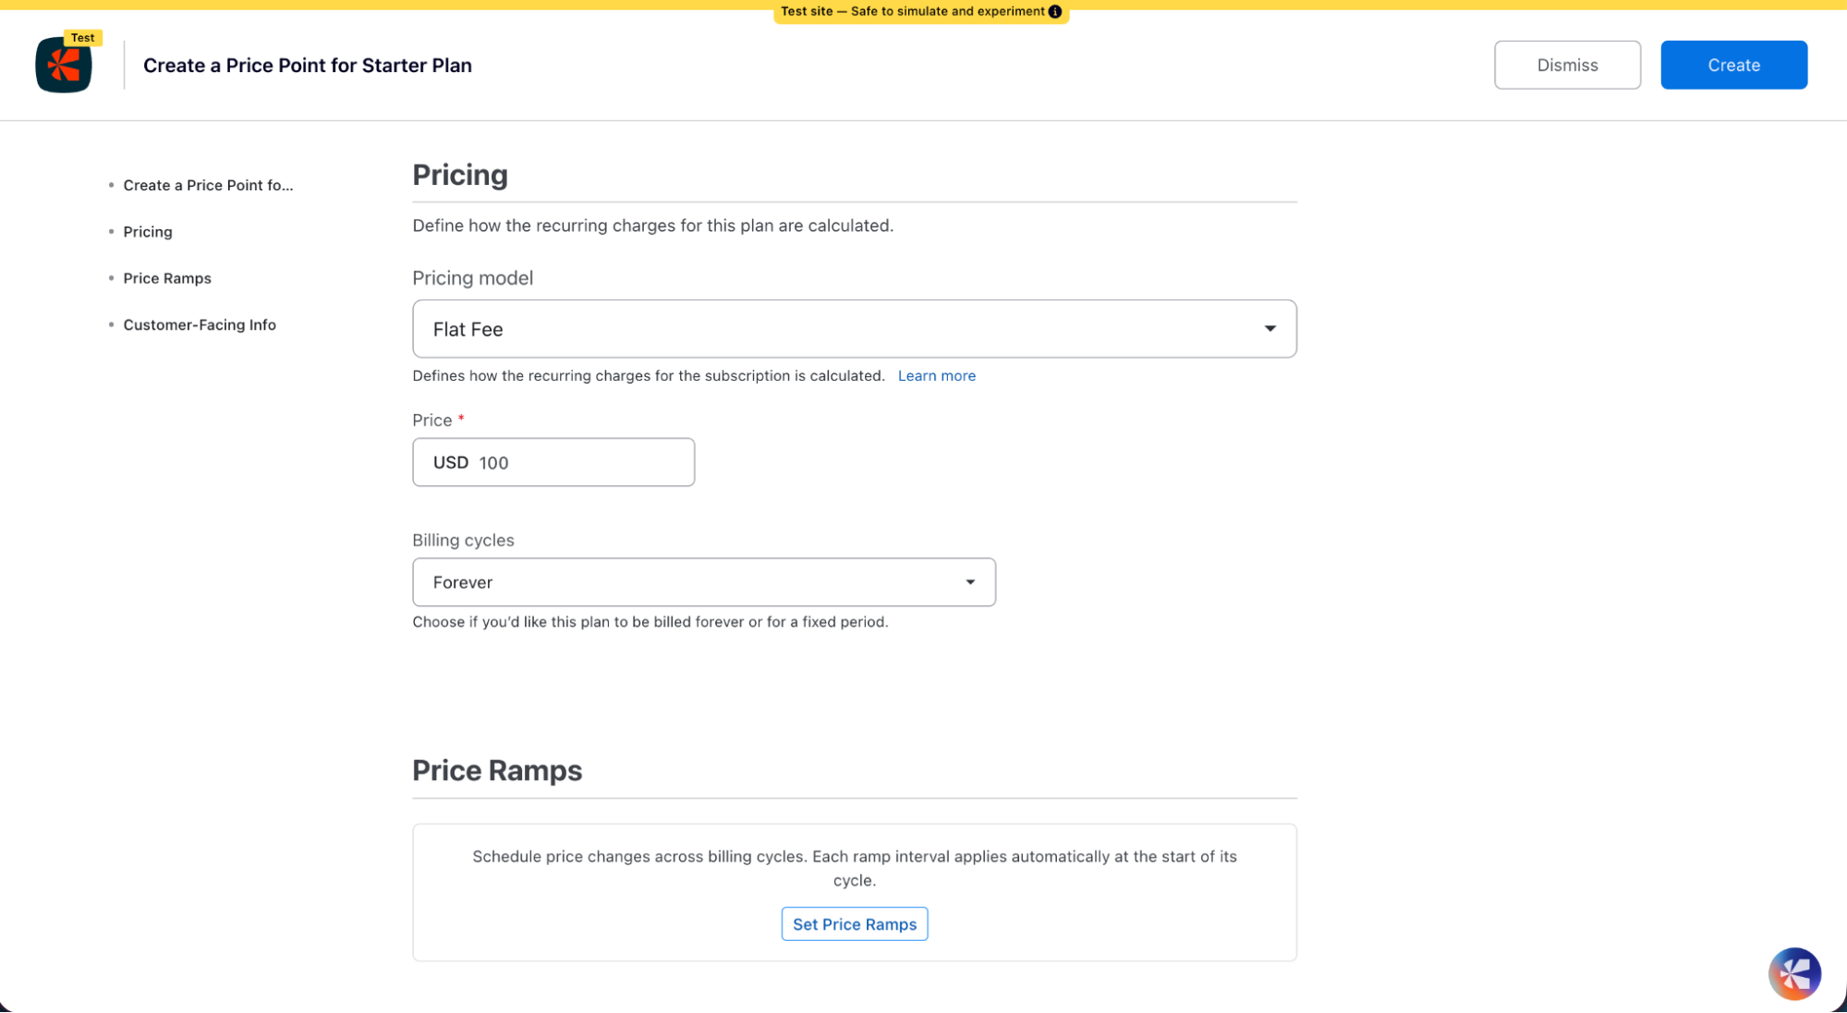Open the Learn more link
Image resolution: width=1847 pixels, height=1013 pixels.
pyautogui.click(x=936, y=376)
